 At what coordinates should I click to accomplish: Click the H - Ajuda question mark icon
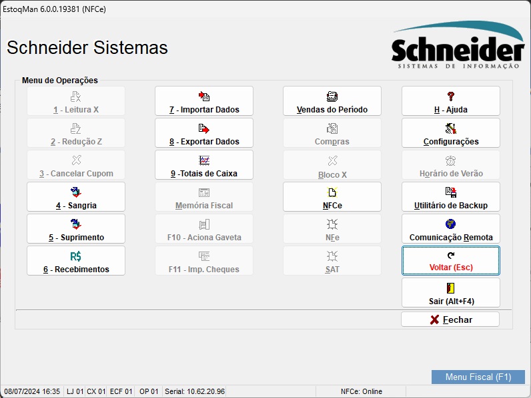pos(451,97)
